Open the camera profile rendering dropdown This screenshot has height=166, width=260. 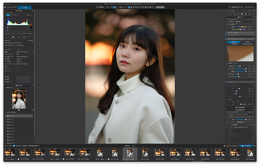[x=244, y=117]
